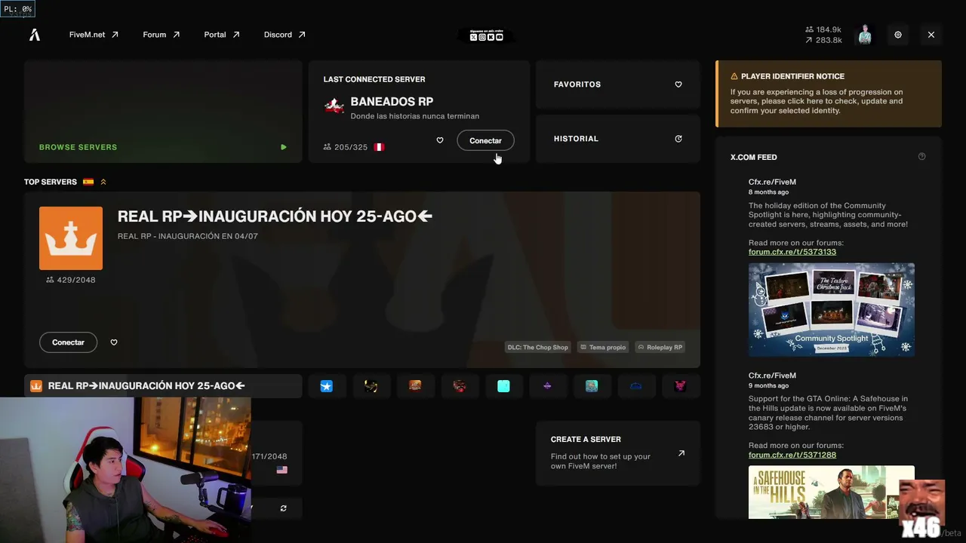Click the 'Tema propio' tag

click(604, 347)
